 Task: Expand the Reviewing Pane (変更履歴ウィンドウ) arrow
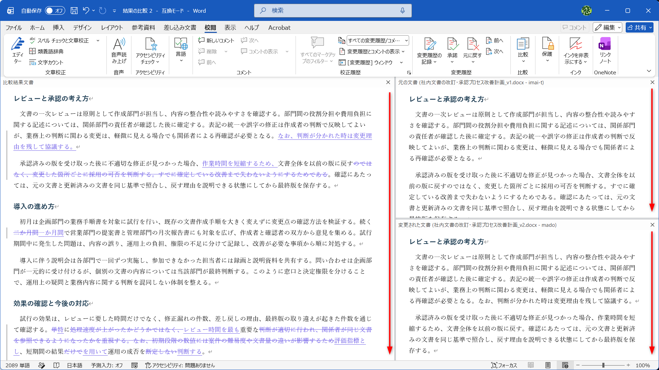pyautogui.click(x=401, y=62)
